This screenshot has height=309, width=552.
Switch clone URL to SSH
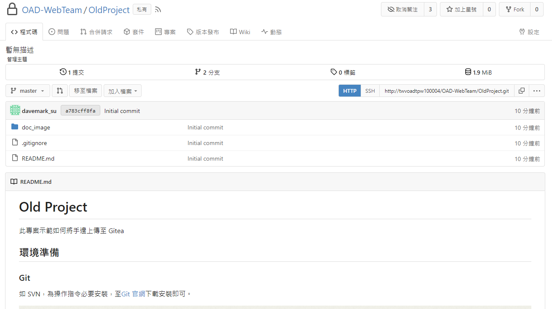click(370, 91)
